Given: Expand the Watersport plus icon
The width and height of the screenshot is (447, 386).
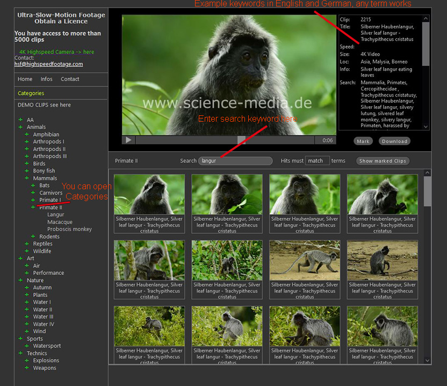Looking at the screenshot, I should (x=27, y=346).
